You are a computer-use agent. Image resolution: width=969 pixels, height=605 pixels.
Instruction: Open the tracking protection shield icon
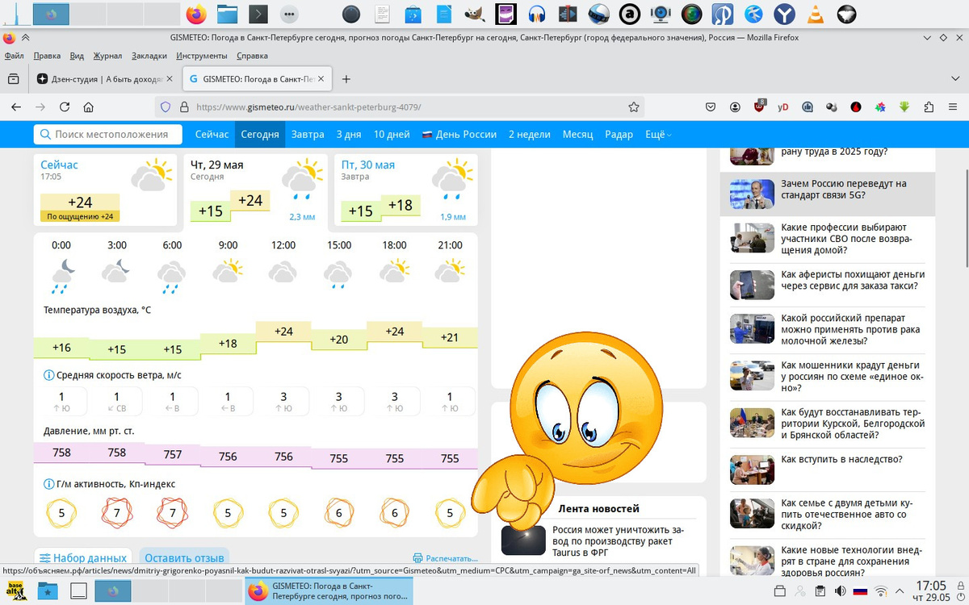tap(166, 106)
